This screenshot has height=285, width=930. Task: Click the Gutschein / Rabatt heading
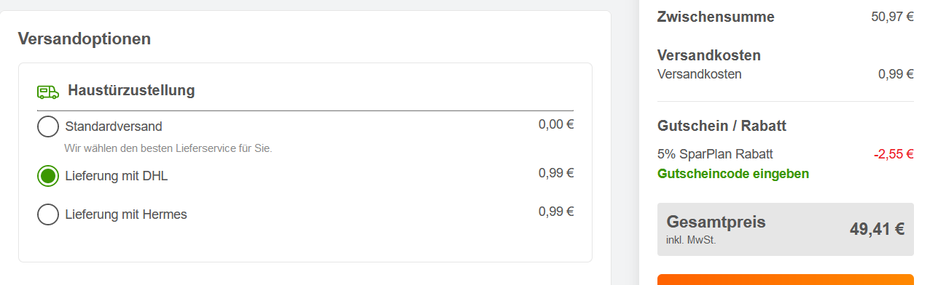pyautogui.click(x=722, y=126)
